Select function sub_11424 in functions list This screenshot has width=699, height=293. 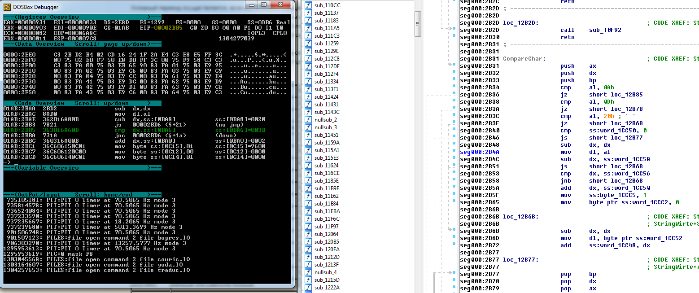point(326,96)
